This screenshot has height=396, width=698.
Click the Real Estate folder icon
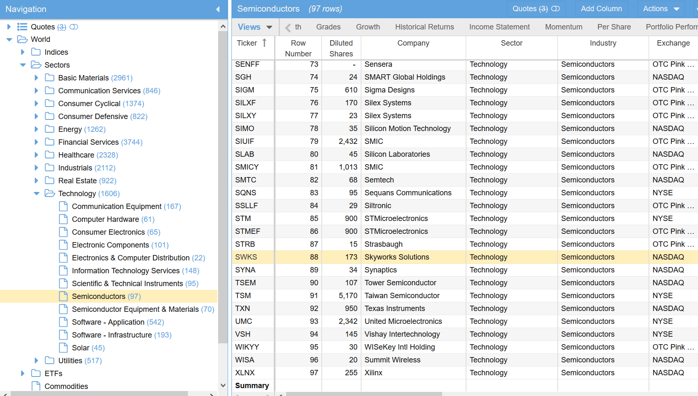point(50,180)
